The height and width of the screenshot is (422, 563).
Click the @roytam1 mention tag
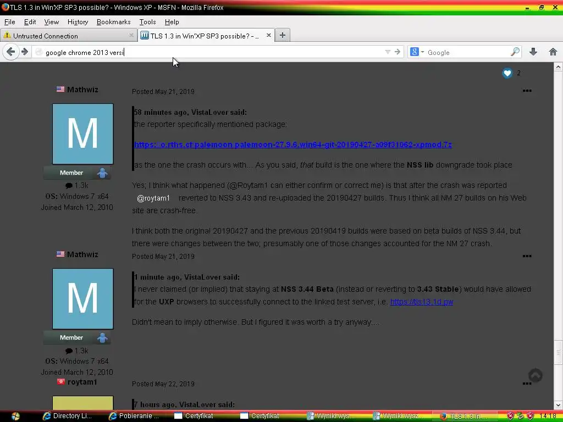click(x=153, y=198)
